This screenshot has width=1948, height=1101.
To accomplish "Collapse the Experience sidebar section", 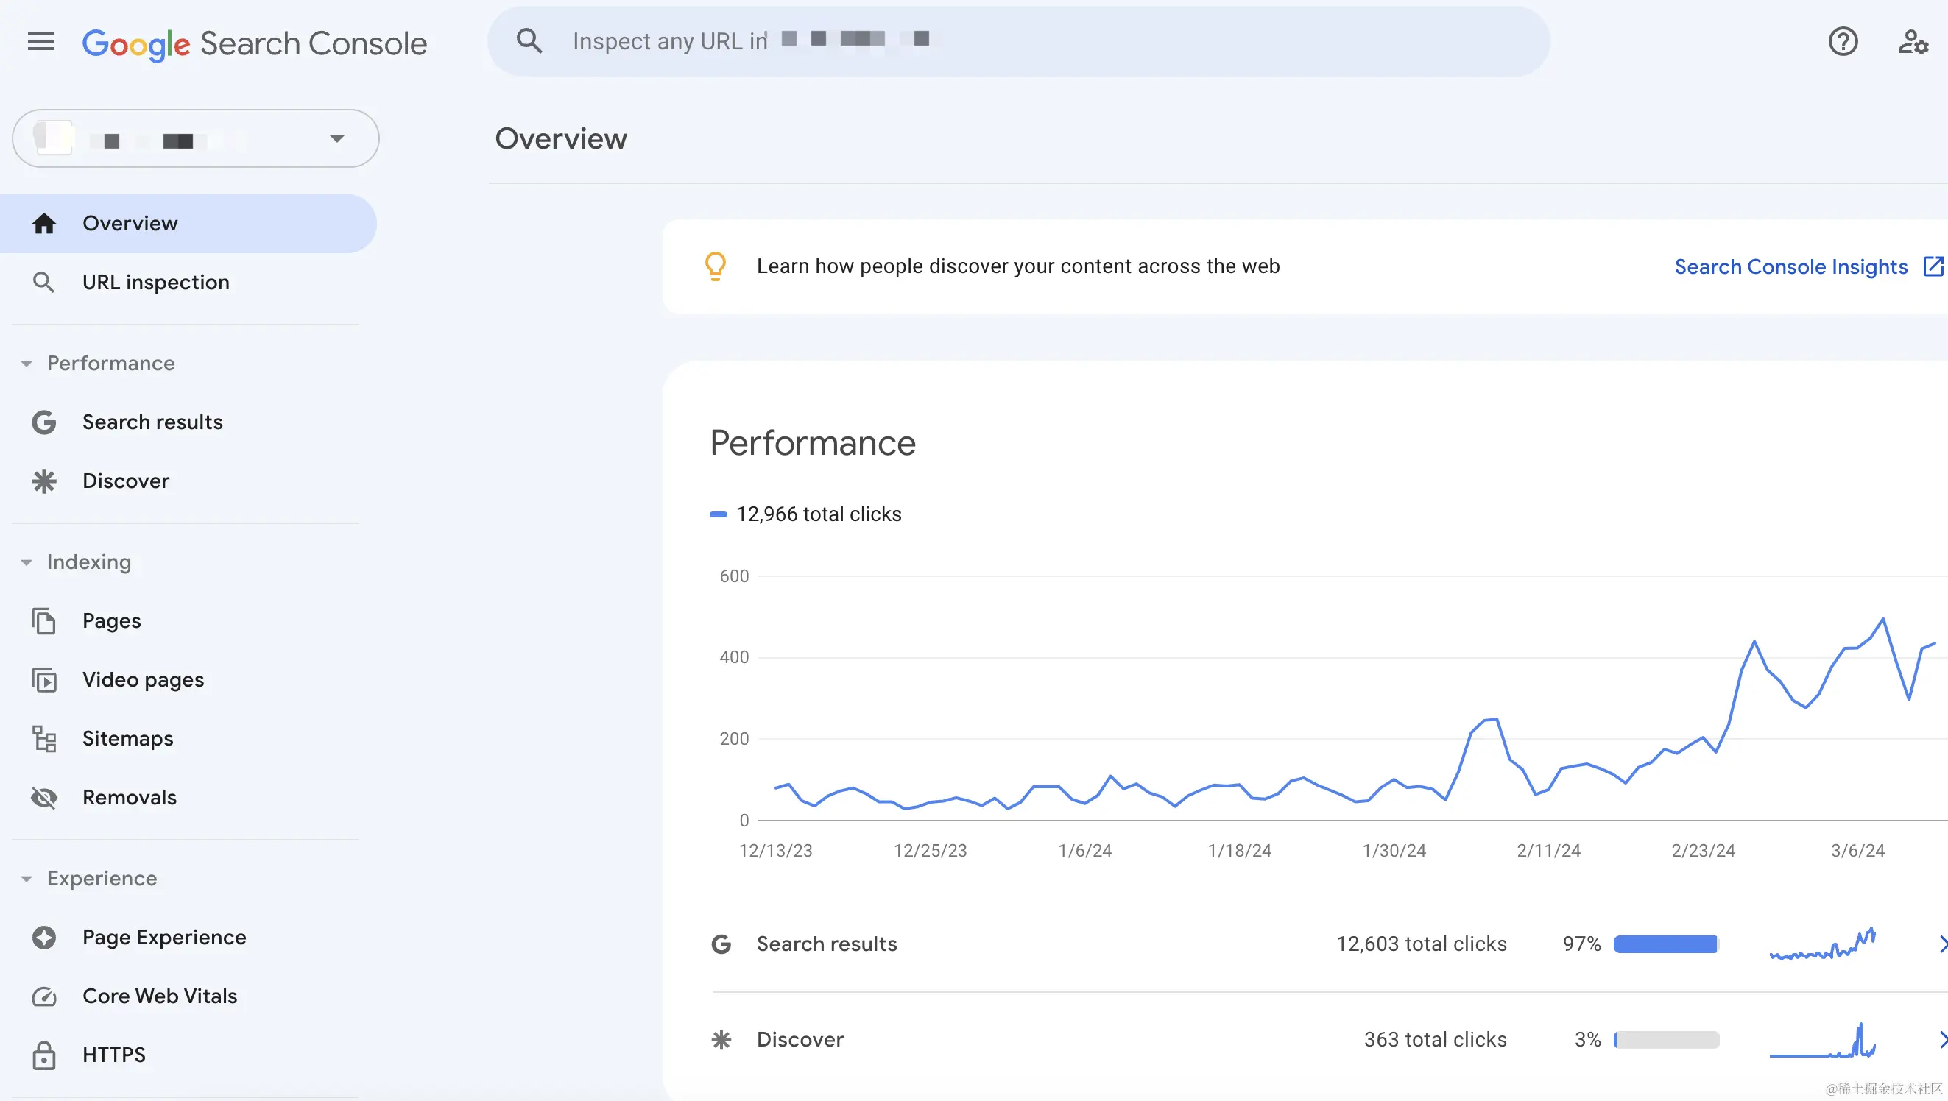I will pos(27,879).
